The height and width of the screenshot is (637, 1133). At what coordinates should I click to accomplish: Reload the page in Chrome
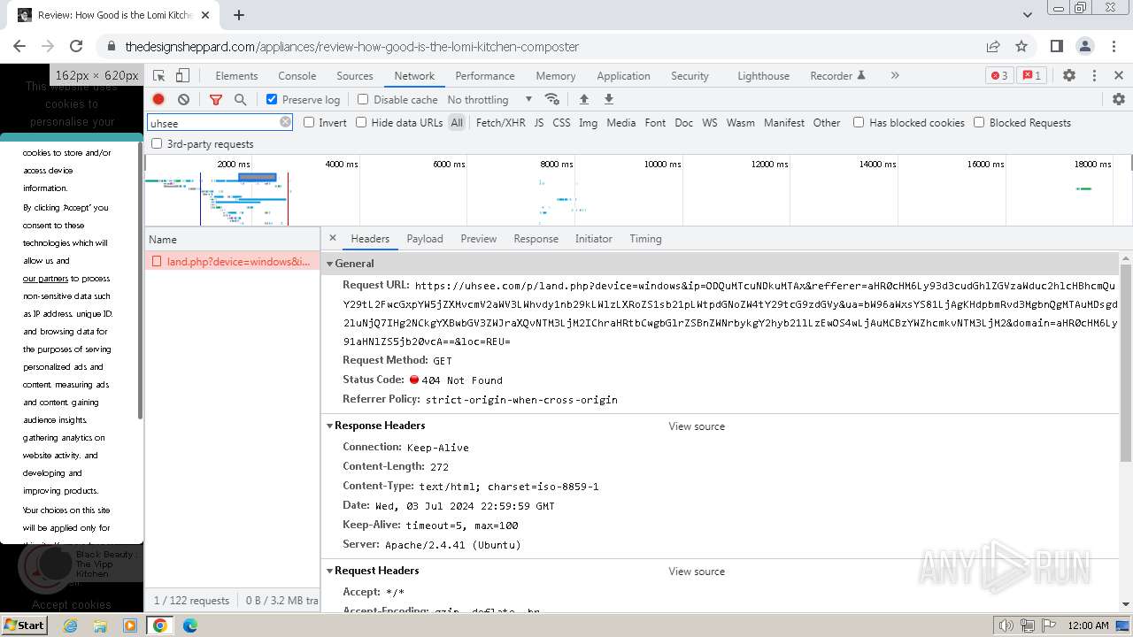76,46
